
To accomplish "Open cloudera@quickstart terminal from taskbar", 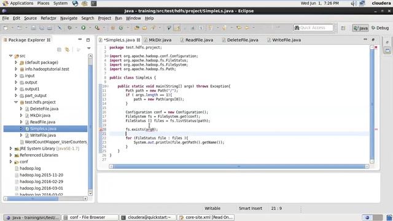I will click(x=148, y=217).
